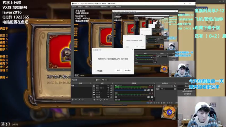Toggle lock of 浏览器 2 source
226x127 pixels.
(111, 92)
